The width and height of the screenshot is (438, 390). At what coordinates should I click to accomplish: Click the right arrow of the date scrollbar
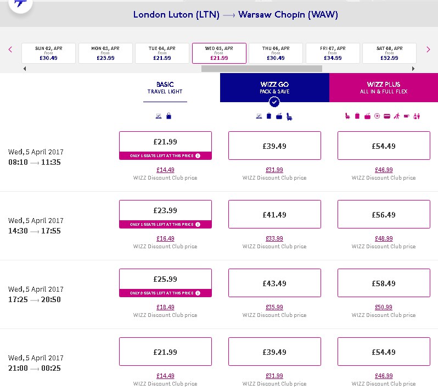coord(413,69)
